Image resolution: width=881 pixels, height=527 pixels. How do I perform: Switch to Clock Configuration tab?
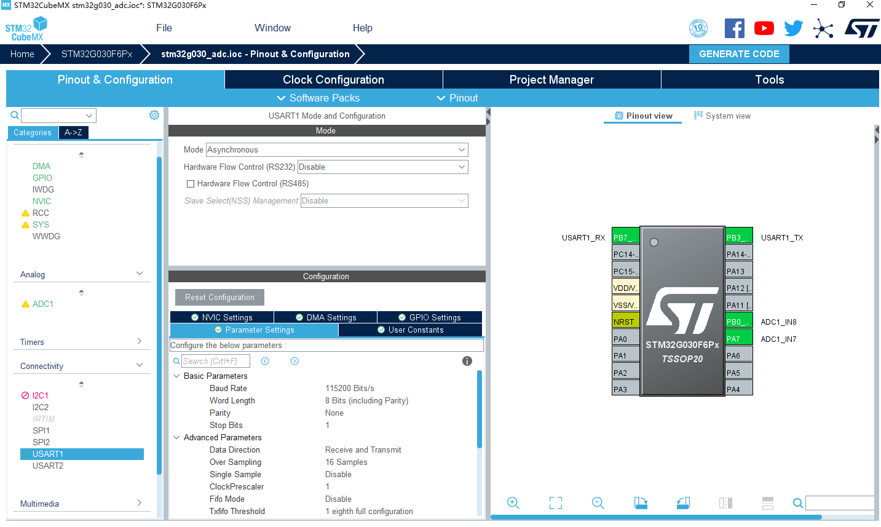(x=333, y=79)
